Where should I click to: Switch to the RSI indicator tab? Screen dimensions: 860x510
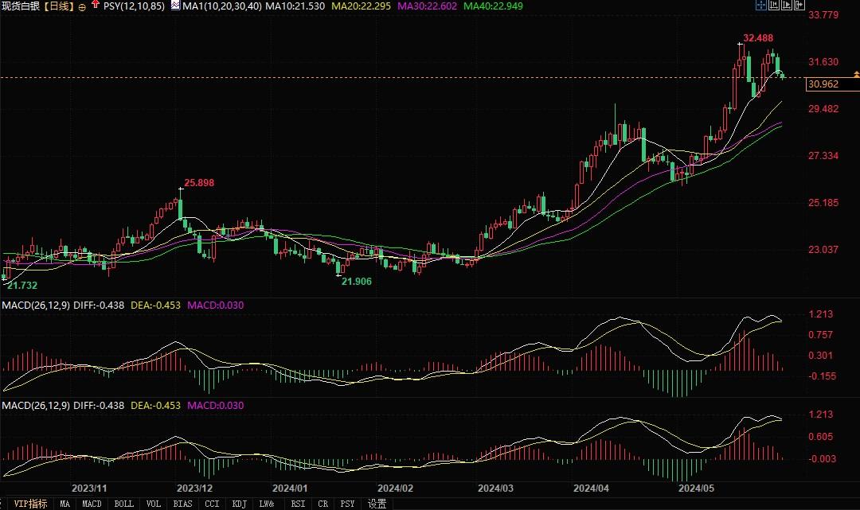[x=298, y=504]
